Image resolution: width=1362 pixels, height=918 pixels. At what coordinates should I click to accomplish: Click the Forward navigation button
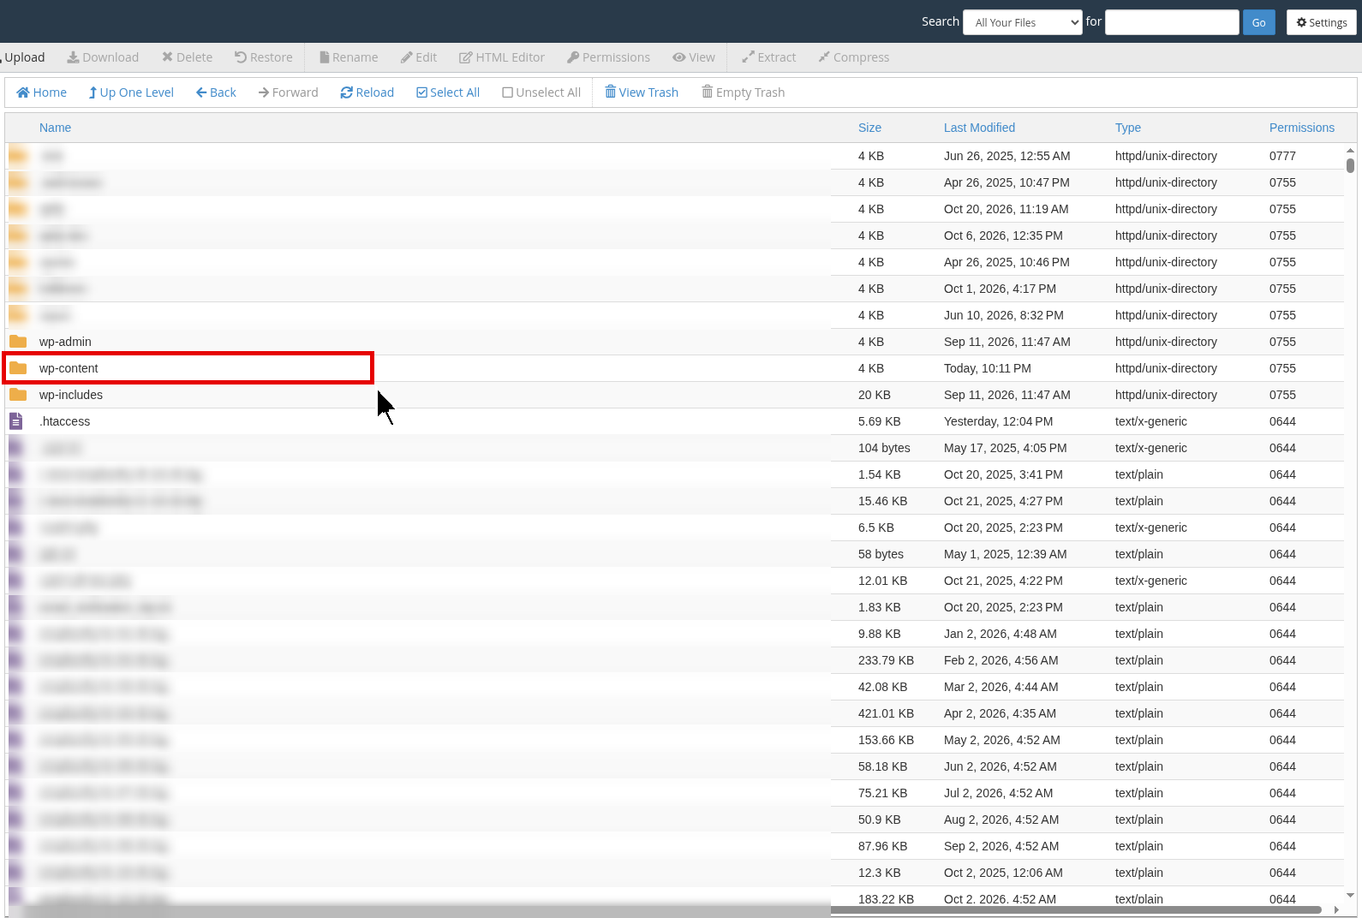tap(289, 92)
